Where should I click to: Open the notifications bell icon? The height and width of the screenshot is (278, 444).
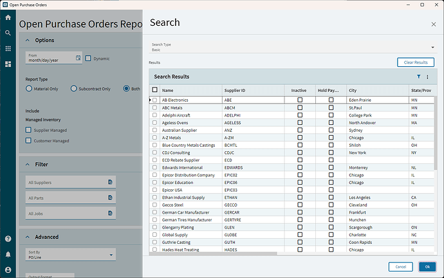(8, 254)
